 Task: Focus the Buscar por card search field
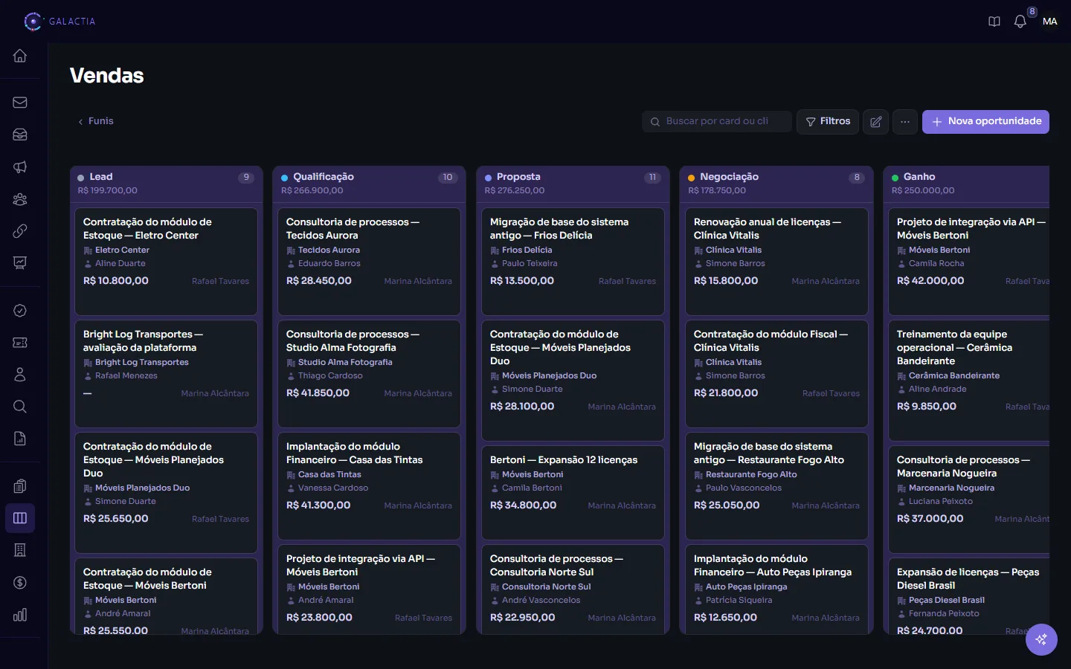pos(717,121)
